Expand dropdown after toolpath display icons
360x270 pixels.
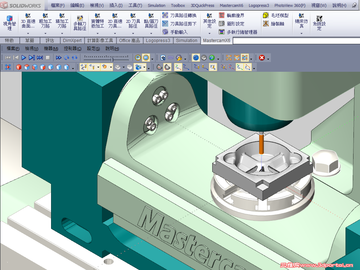click(254, 68)
